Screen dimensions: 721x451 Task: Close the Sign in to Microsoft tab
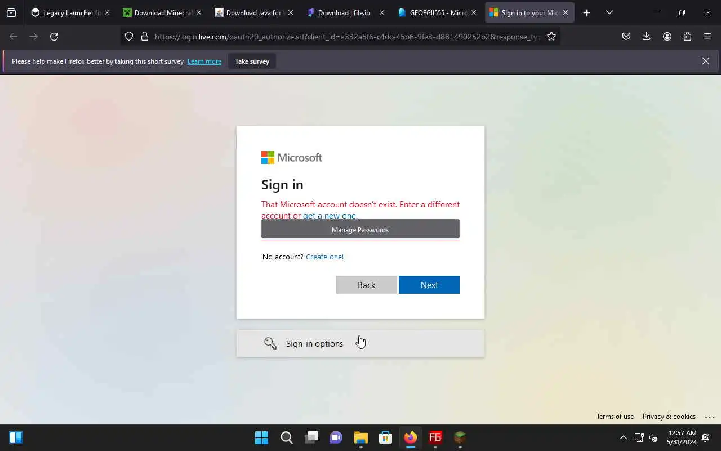click(566, 12)
